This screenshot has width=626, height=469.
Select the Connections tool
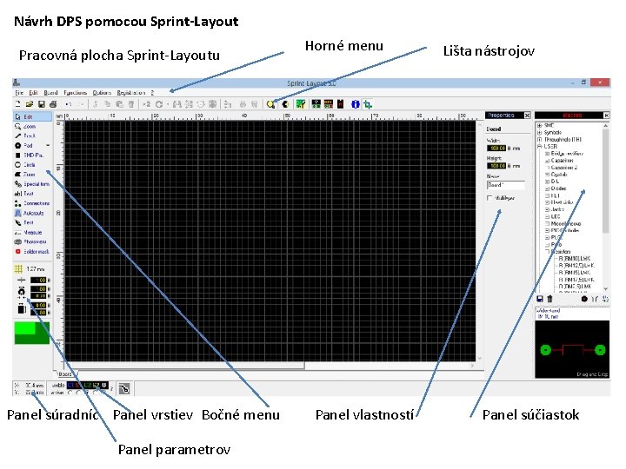[x=32, y=203]
